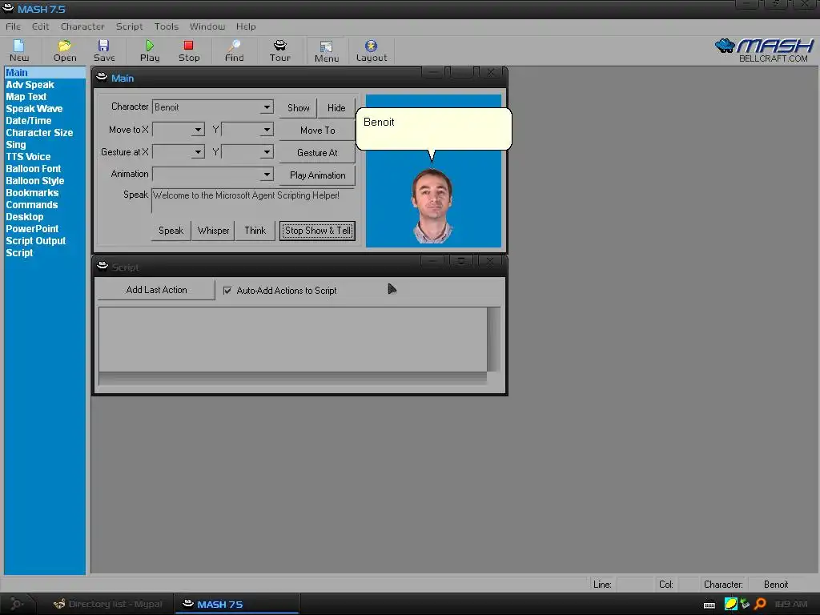Open the File menu
The image size is (820, 615).
click(13, 26)
